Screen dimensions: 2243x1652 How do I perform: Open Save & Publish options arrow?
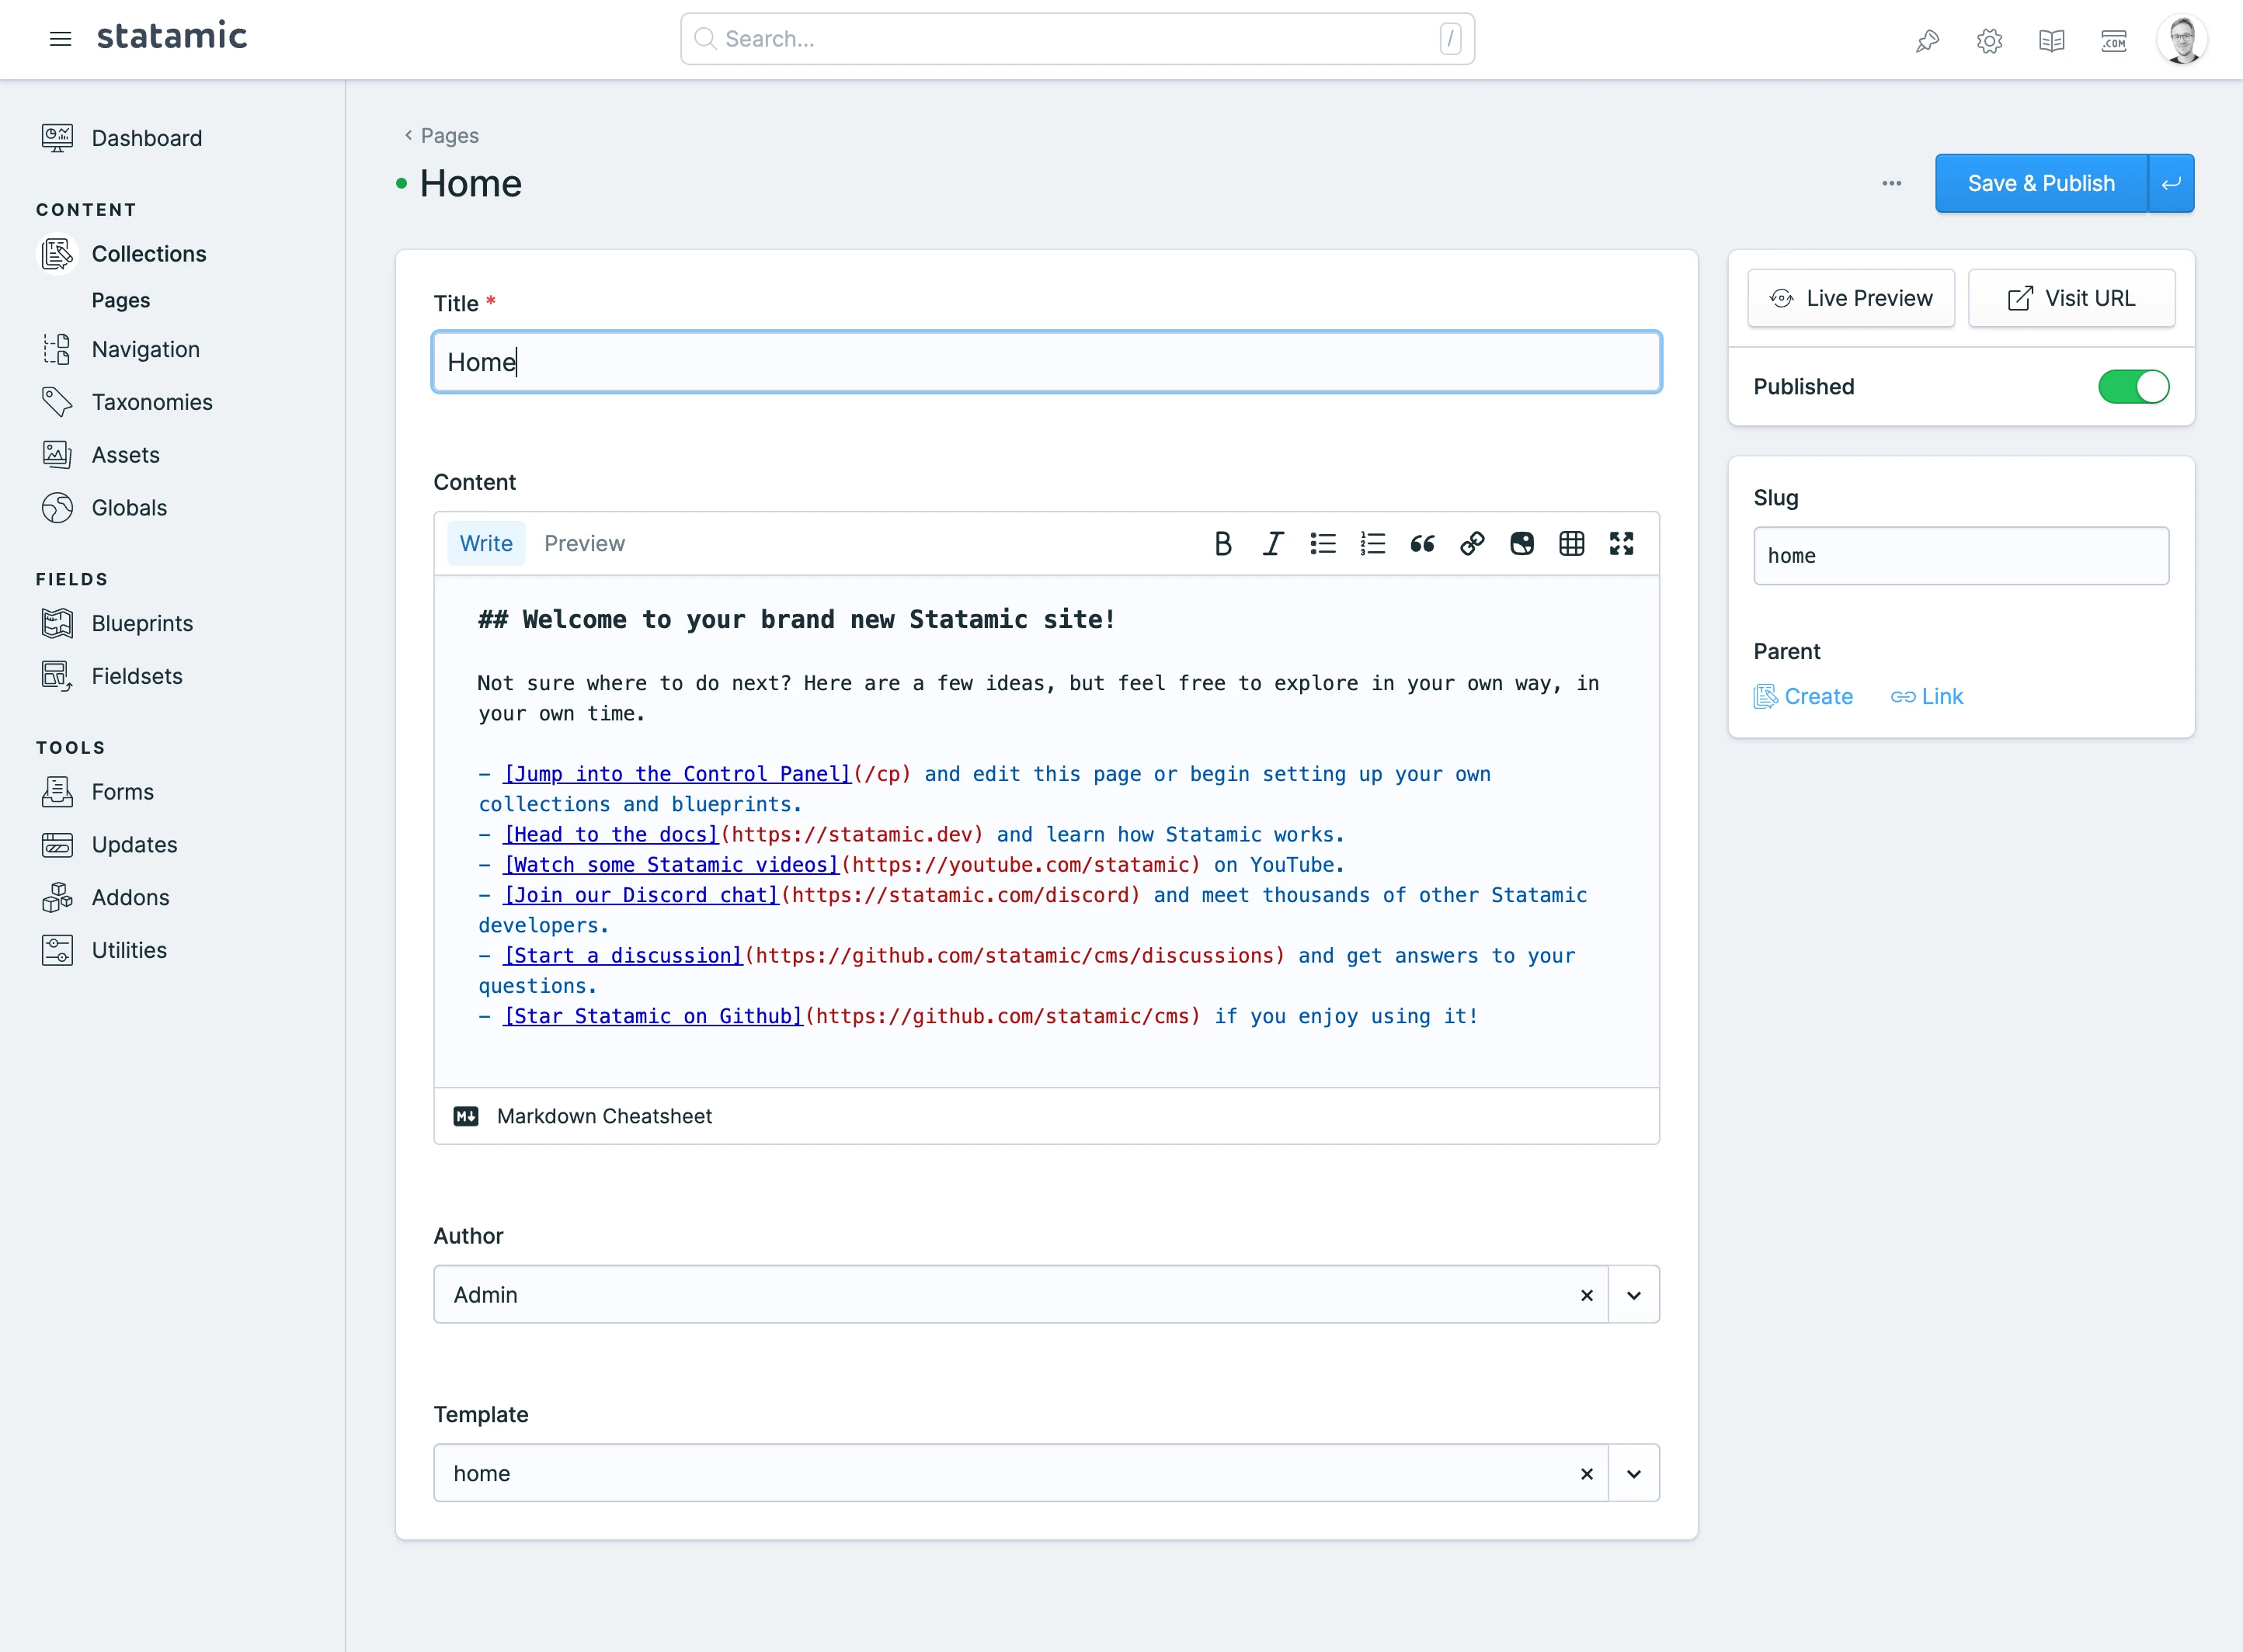tap(2171, 183)
